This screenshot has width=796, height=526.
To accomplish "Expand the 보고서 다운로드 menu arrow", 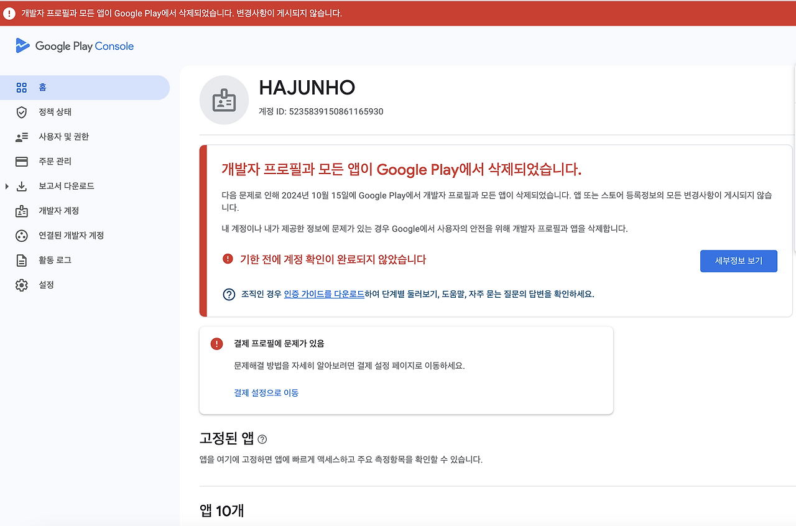I will 7,186.
